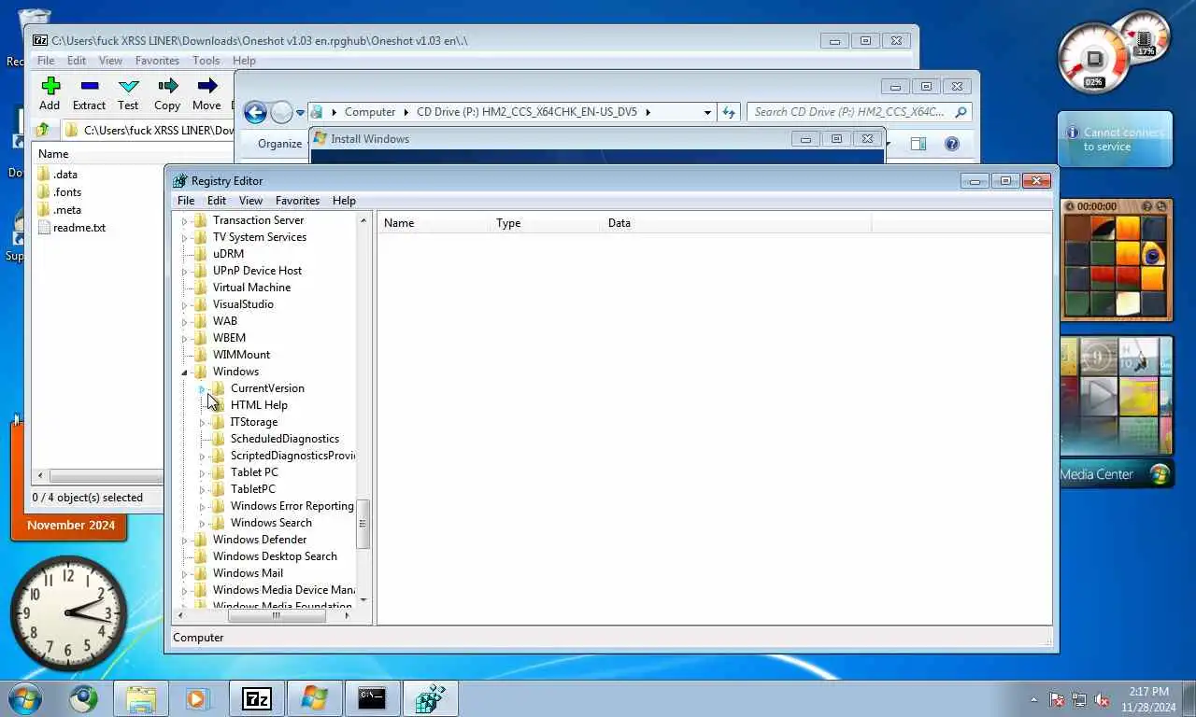Viewport: 1196px width, 717px height.
Task: Select the Windows Mail registry key
Action: click(x=248, y=573)
